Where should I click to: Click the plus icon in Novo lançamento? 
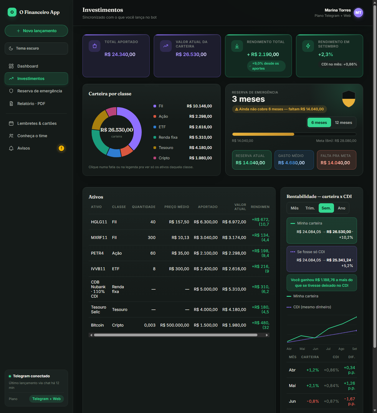pyautogui.click(x=18, y=31)
